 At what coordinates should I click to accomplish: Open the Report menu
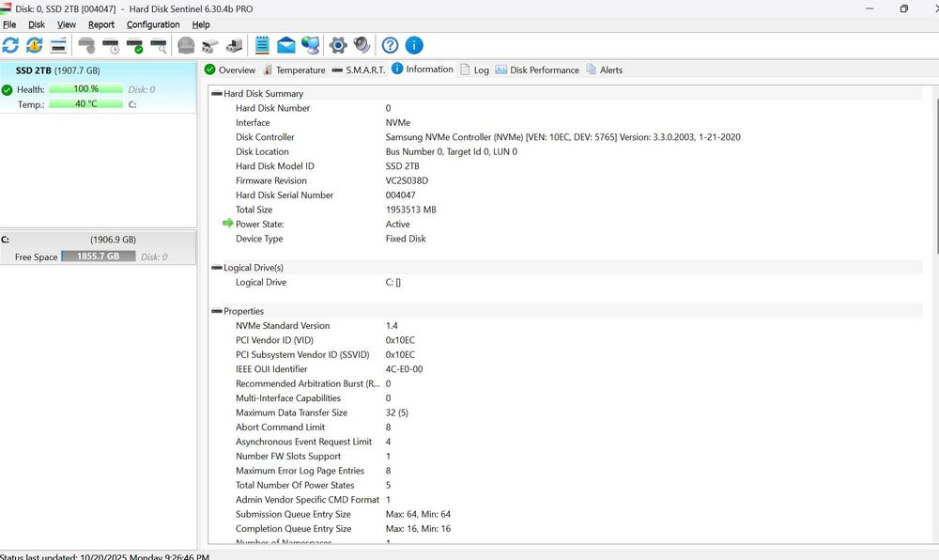[101, 24]
